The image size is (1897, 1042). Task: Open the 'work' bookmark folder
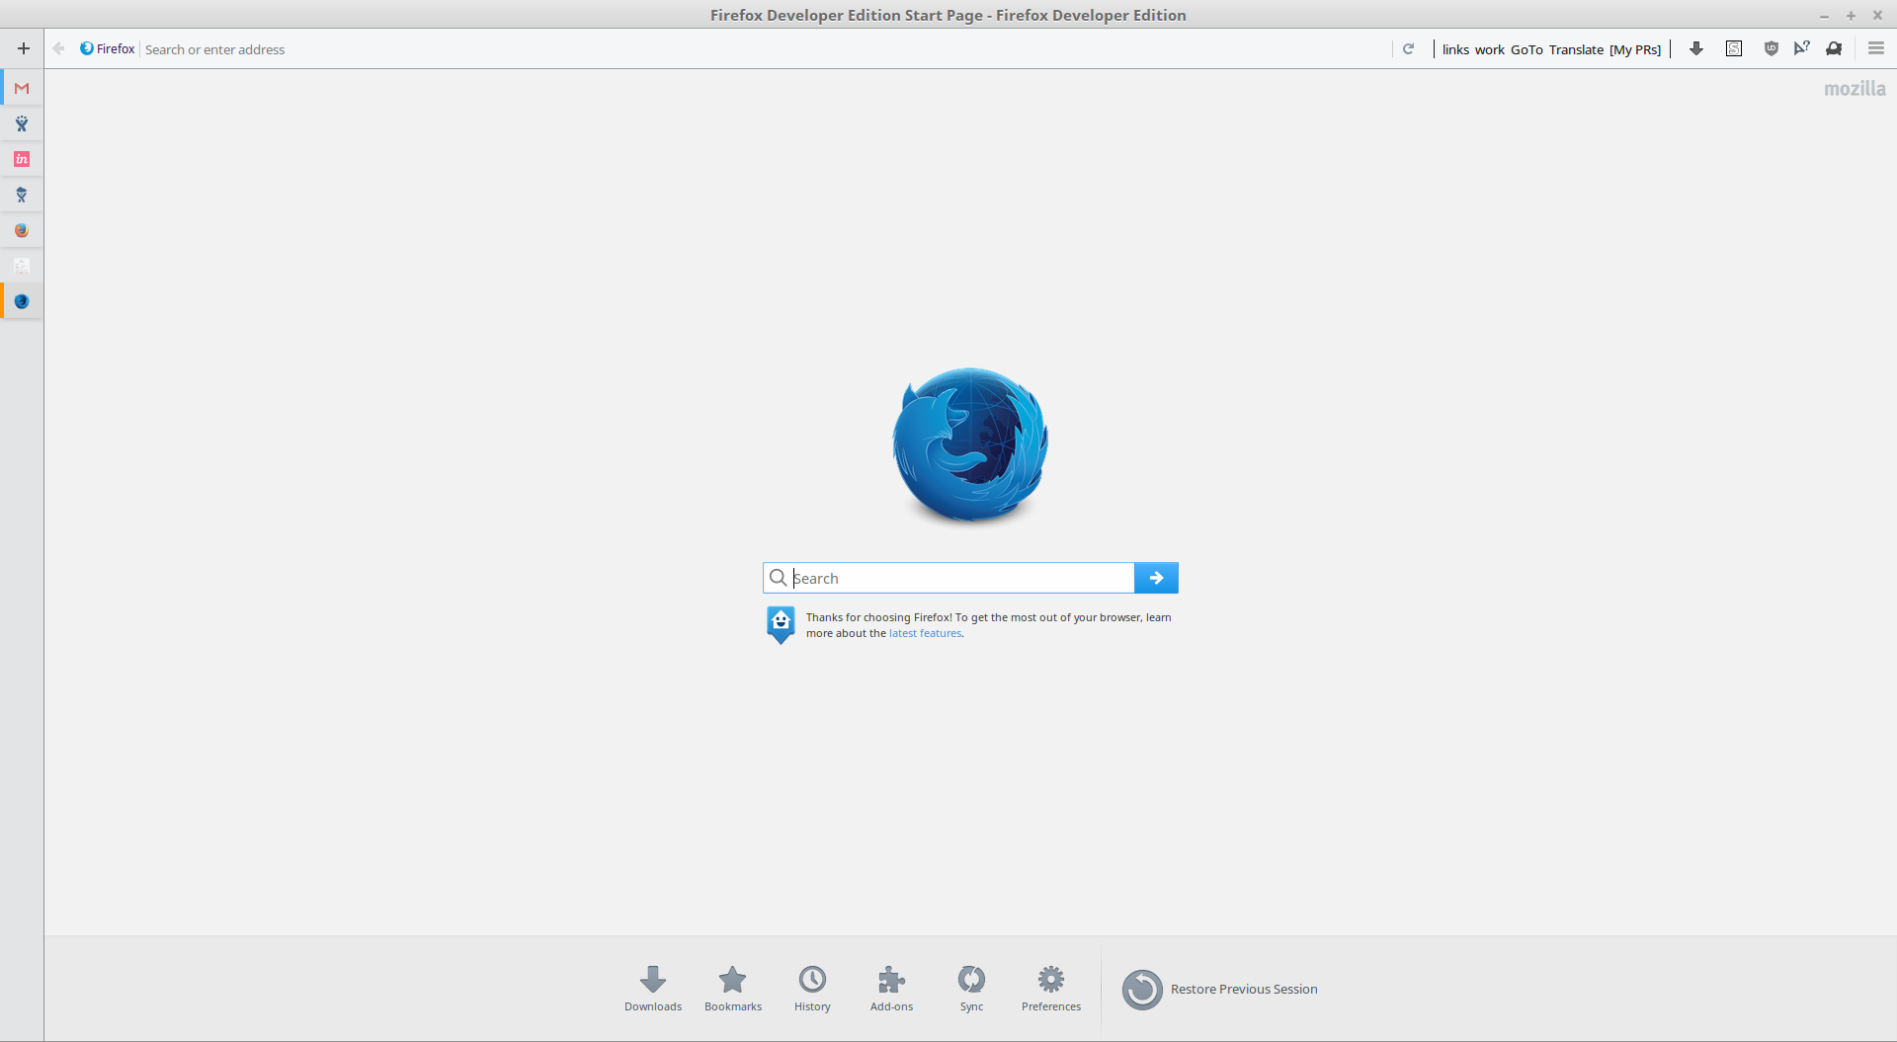pos(1490,49)
